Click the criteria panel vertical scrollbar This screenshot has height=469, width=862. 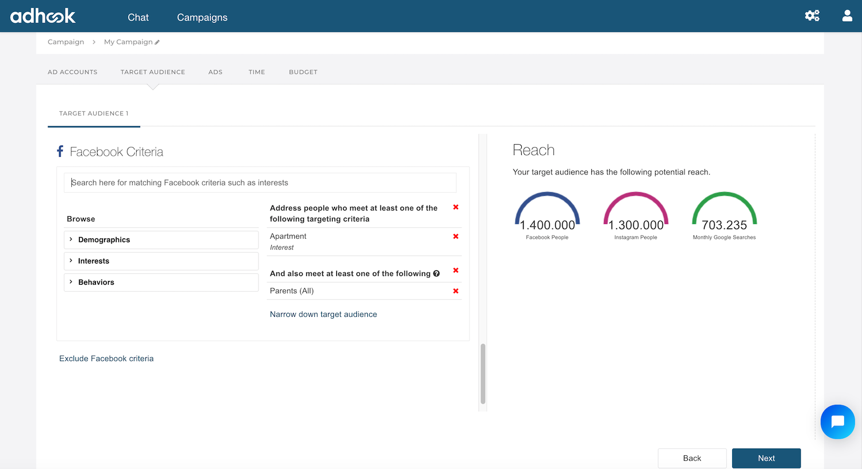pos(483,374)
